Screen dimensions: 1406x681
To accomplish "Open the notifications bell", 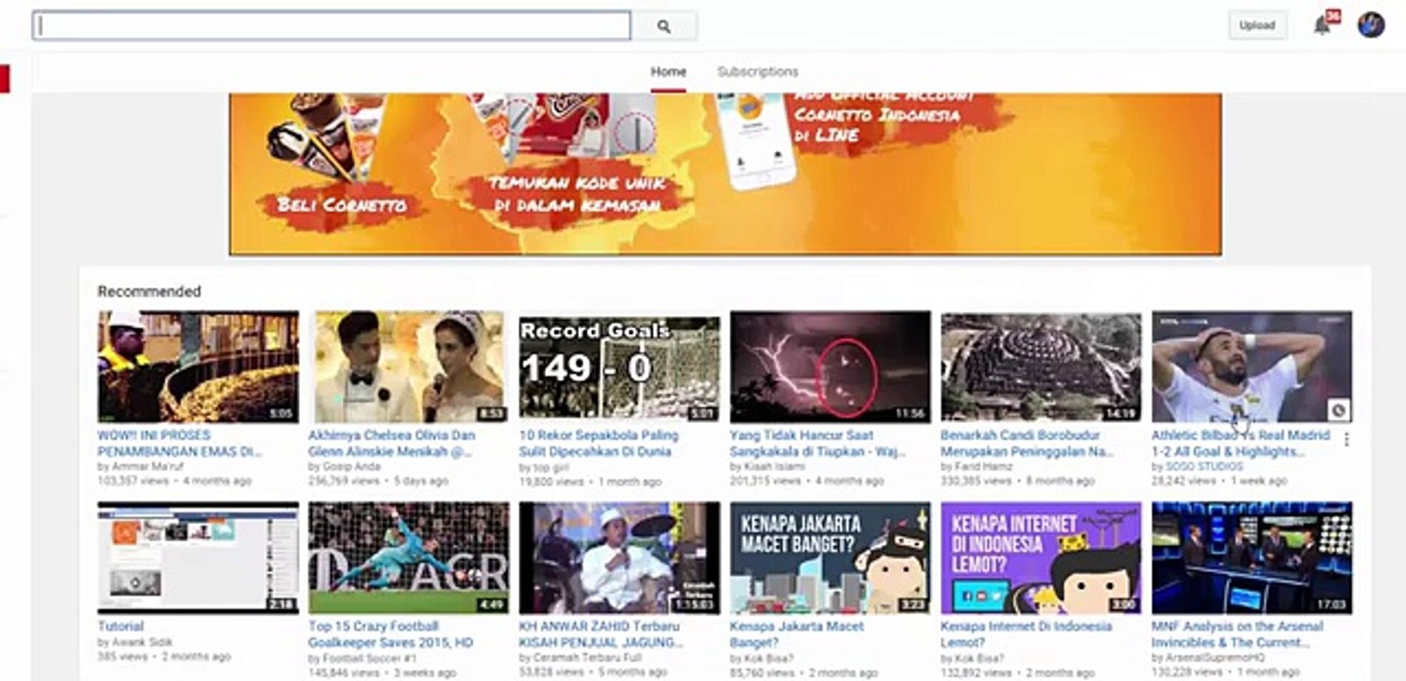I will coord(1322,26).
